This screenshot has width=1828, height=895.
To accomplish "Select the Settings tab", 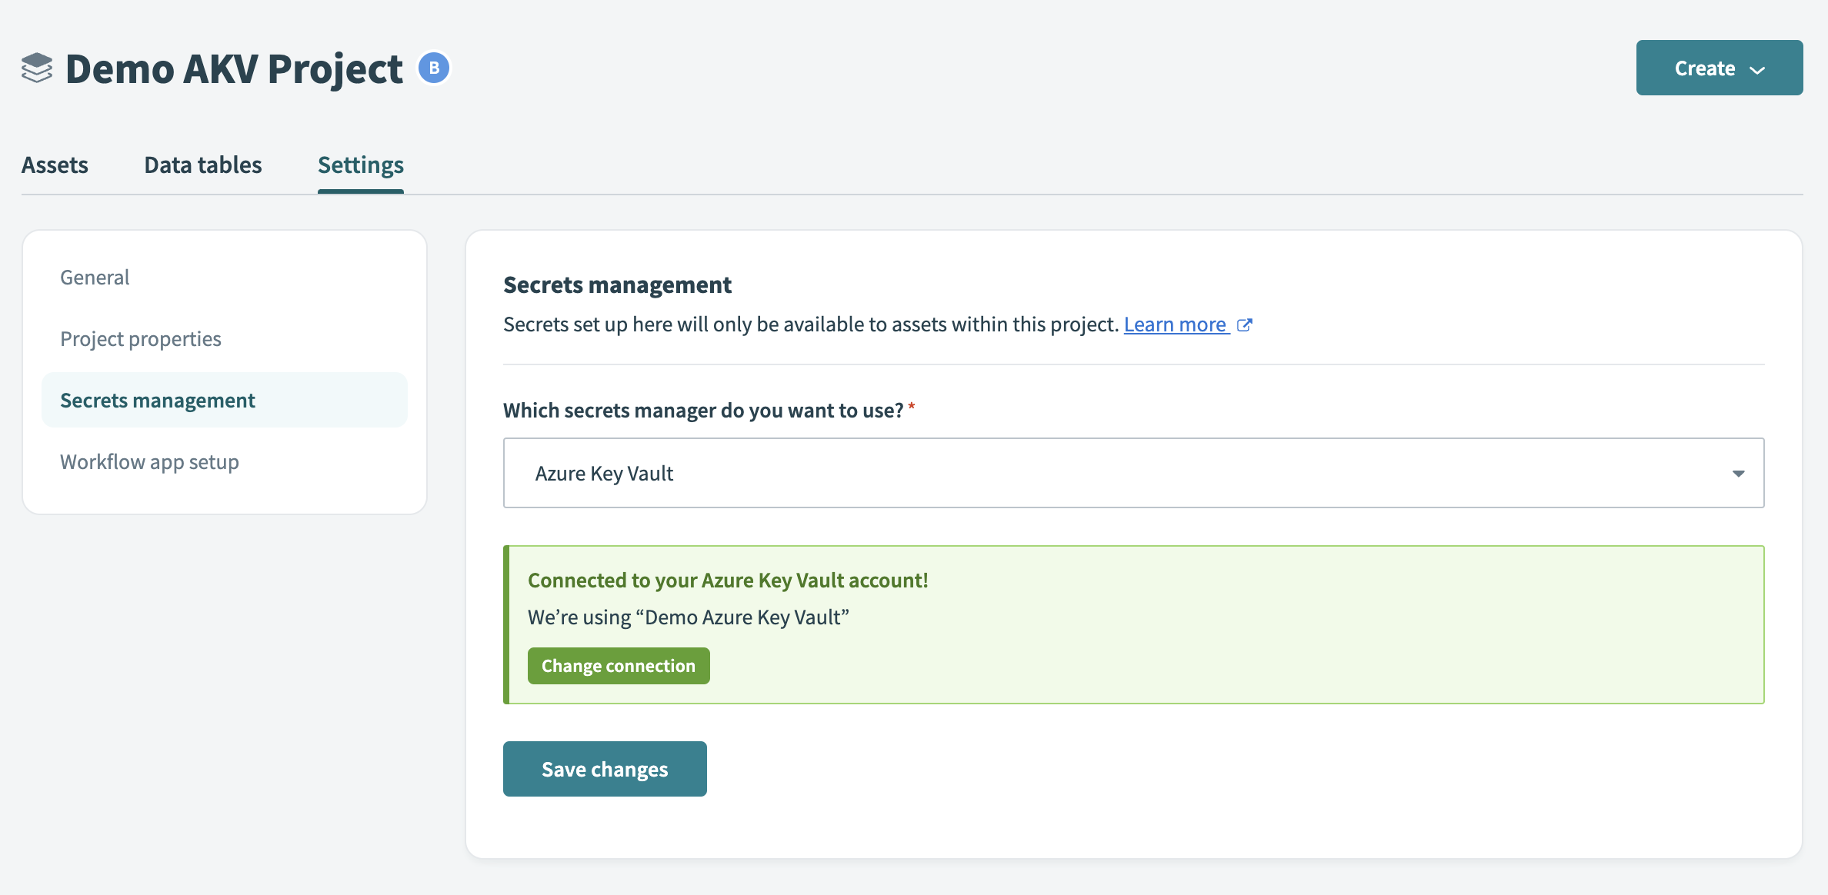I will click(x=360, y=165).
